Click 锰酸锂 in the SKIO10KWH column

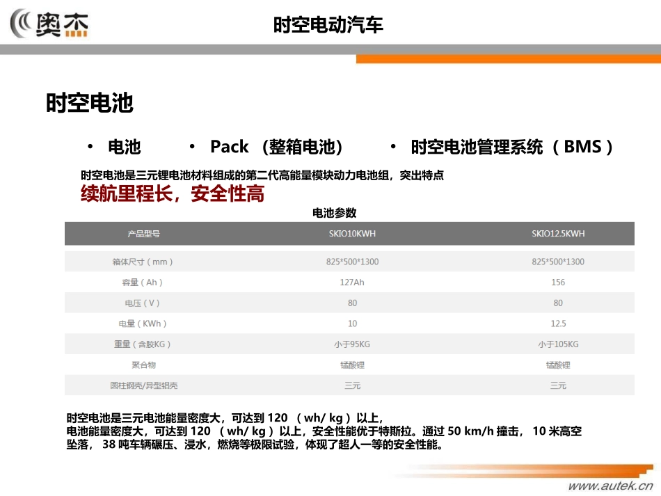click(352, 365)
